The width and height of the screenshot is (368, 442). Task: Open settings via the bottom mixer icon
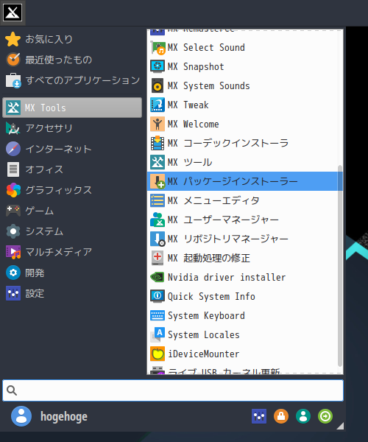(259, 416)
